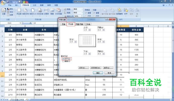The image size is (174, 101).
Task: Adjust the 左 left margin spinner
Action: coord(76,42)
